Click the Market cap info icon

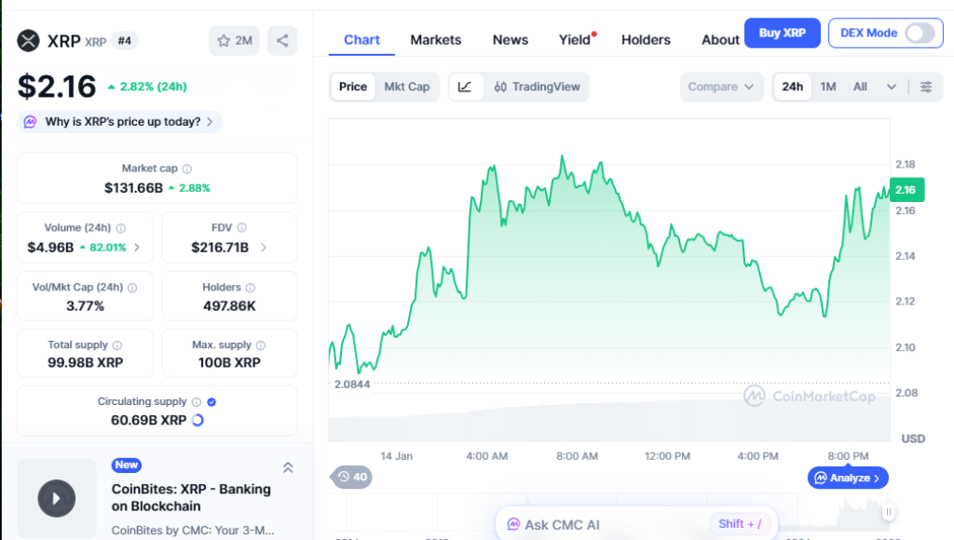pos(187,169)
